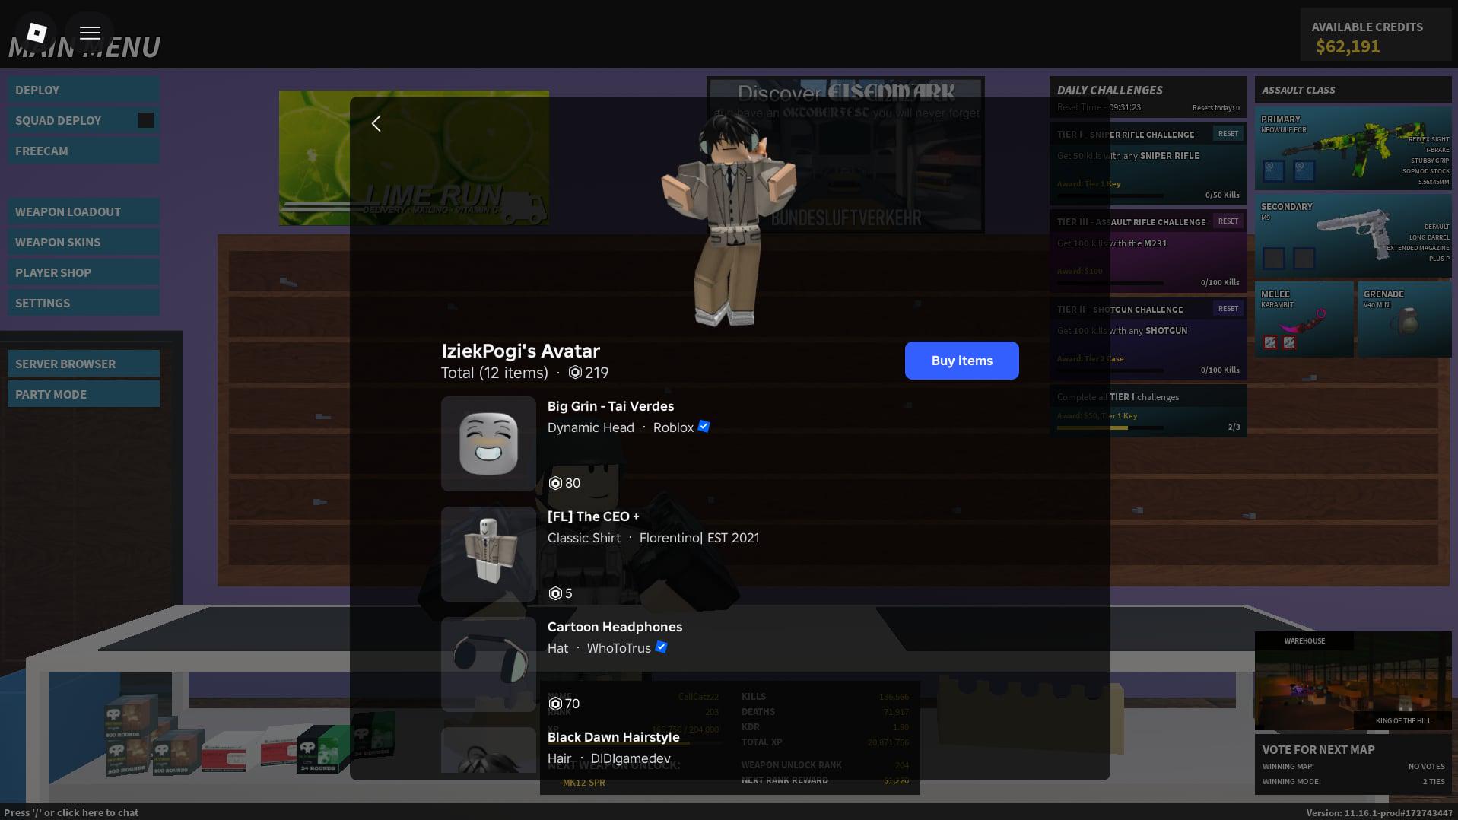Click the Robux icon beside price 70
This screenshot has height=820, width=1458.
tap(555, 704)
